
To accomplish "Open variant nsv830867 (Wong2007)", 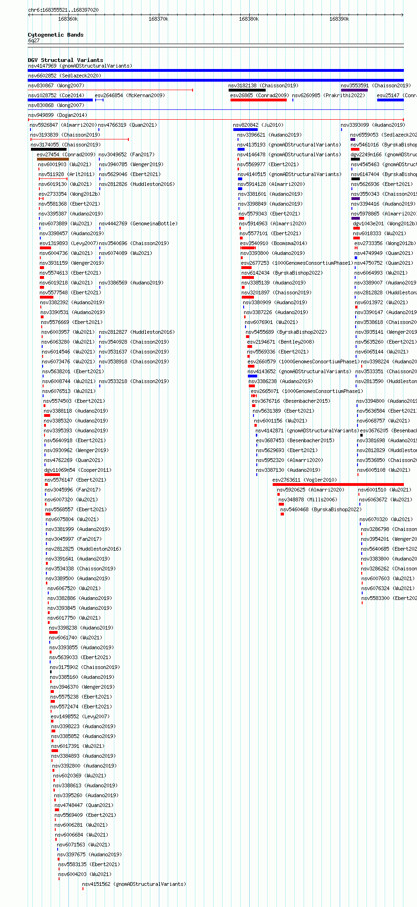I will click(56, 85).
